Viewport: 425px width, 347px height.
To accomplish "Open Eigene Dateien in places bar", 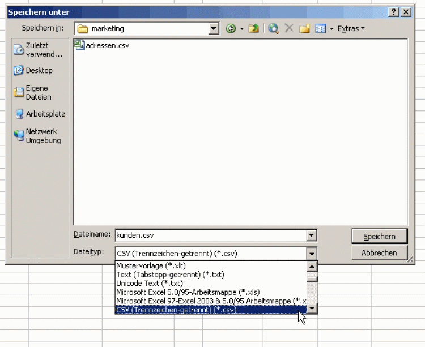I will 37,92.
